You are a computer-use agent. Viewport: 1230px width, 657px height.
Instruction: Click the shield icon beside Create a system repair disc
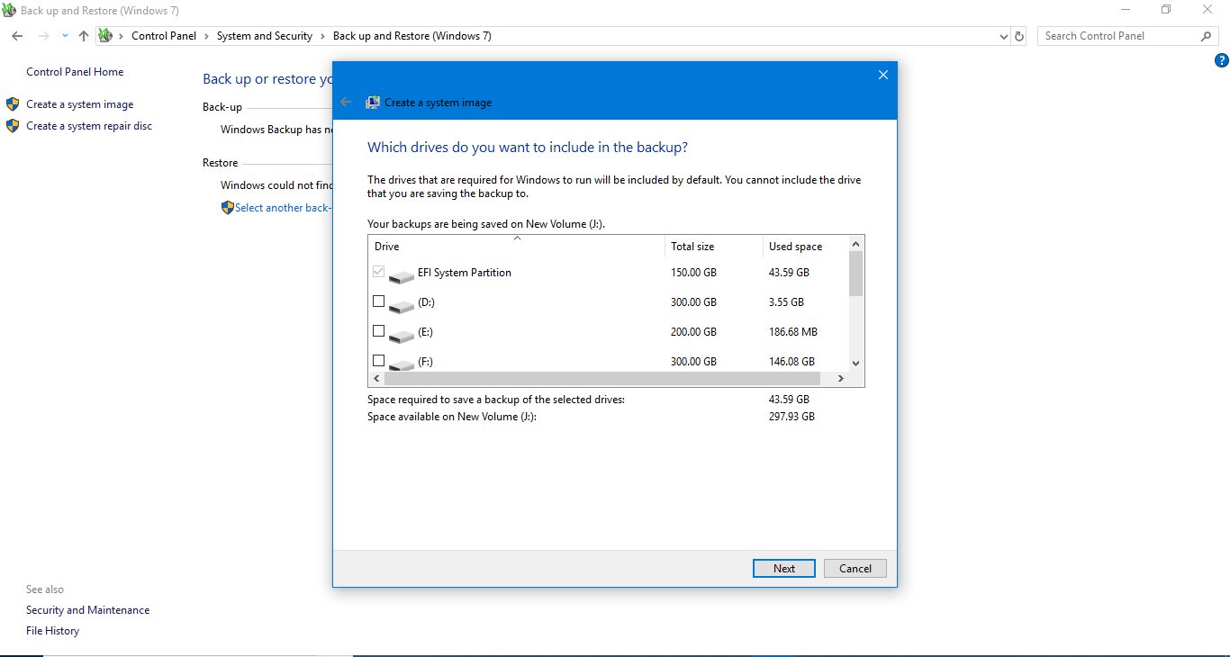[13, 126]
